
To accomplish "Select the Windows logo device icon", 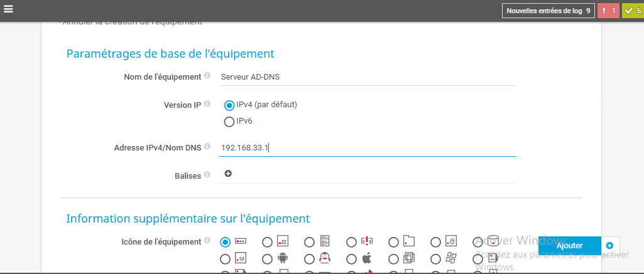I will 435,258.
